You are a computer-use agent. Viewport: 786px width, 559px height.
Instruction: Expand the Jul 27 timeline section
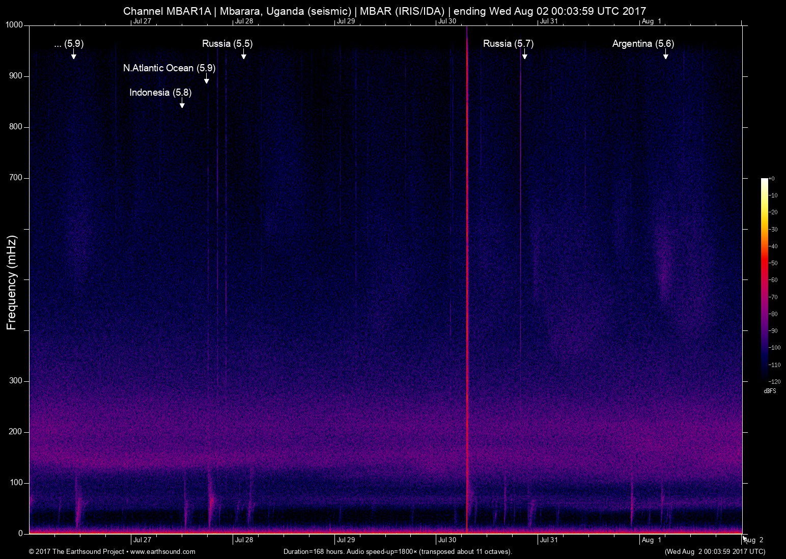tap(144, 540)
